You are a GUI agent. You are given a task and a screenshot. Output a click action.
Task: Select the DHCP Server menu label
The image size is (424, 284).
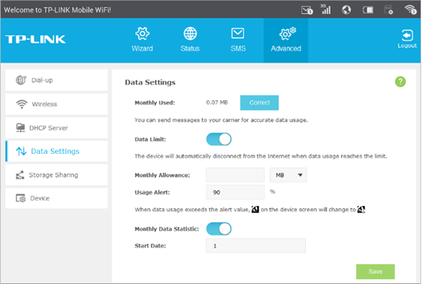(49, 128)
